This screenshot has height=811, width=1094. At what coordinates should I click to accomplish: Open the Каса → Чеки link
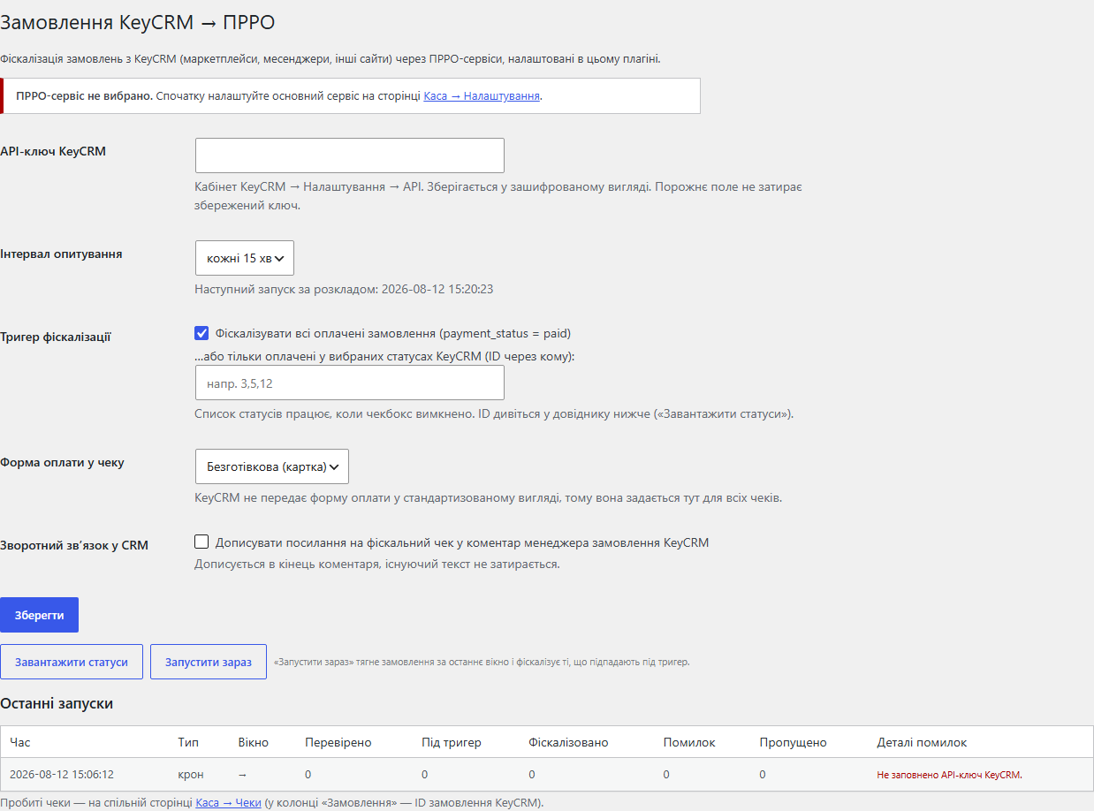coord(228,803)
